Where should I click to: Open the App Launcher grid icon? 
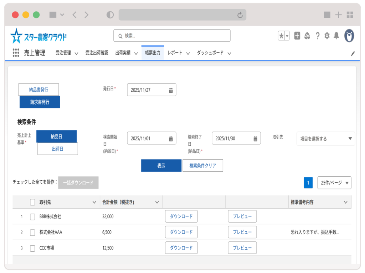tap(16, 53)
